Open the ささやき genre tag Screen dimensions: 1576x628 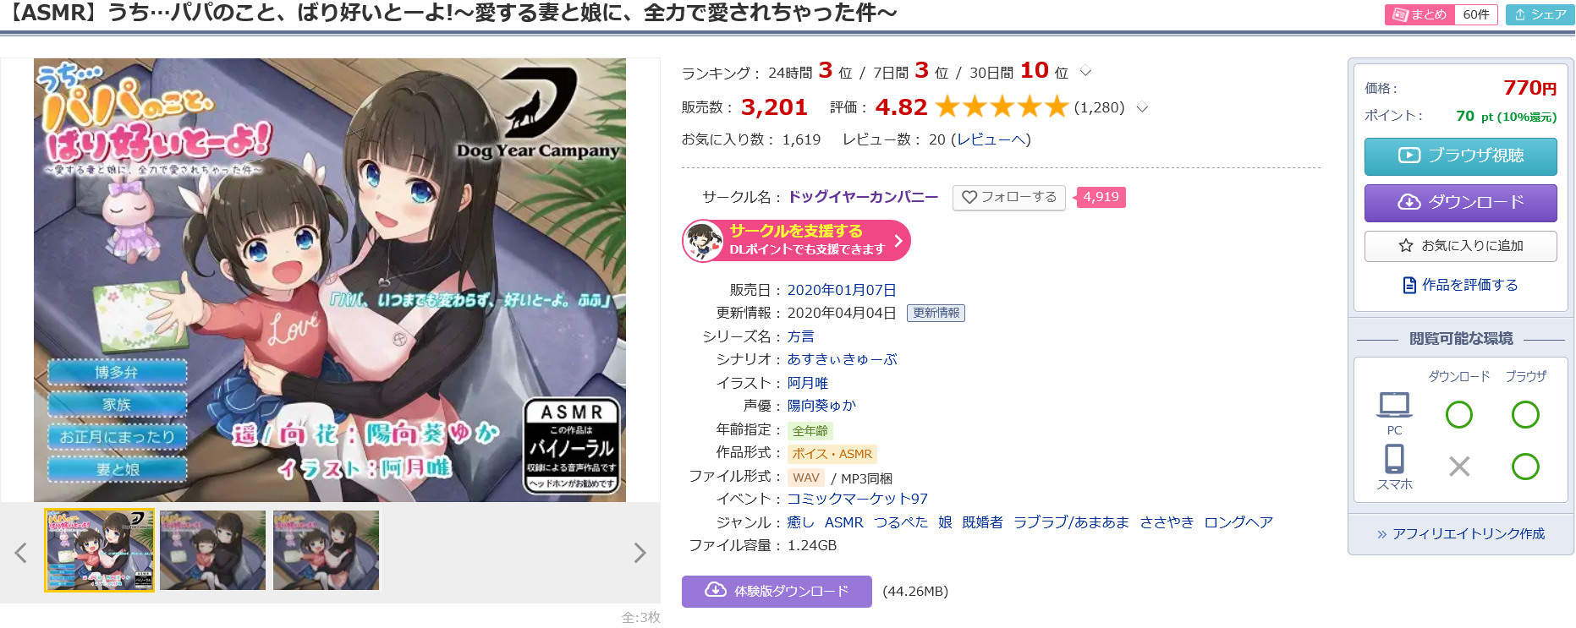1167,522
